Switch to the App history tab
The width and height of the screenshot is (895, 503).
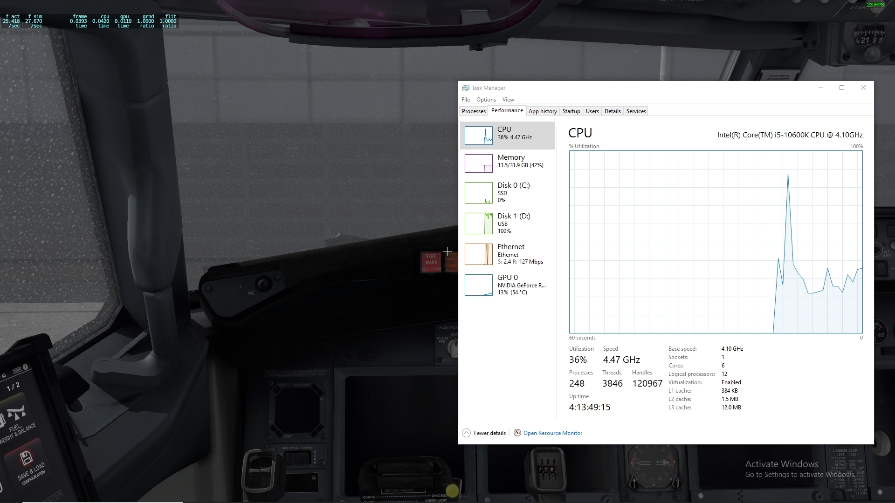(x=542, y=111)
